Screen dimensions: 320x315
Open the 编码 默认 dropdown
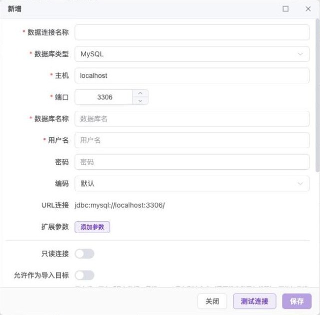point(192,184)
